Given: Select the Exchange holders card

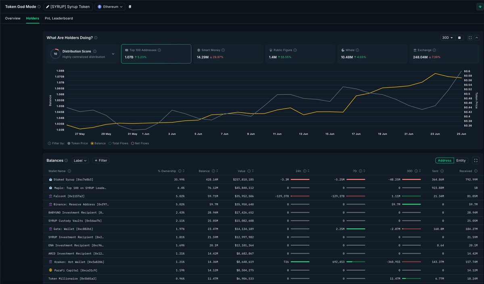Looking at the screenshot, I should point(444,54).
